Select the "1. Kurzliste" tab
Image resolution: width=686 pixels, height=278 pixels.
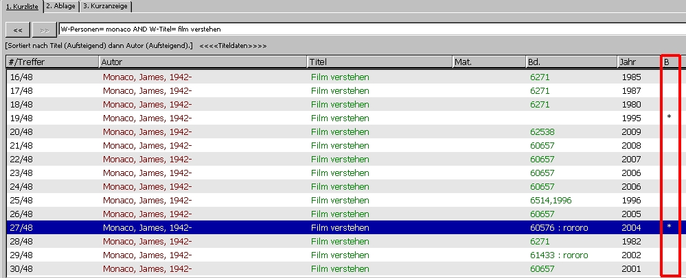[x=21, y=6]
